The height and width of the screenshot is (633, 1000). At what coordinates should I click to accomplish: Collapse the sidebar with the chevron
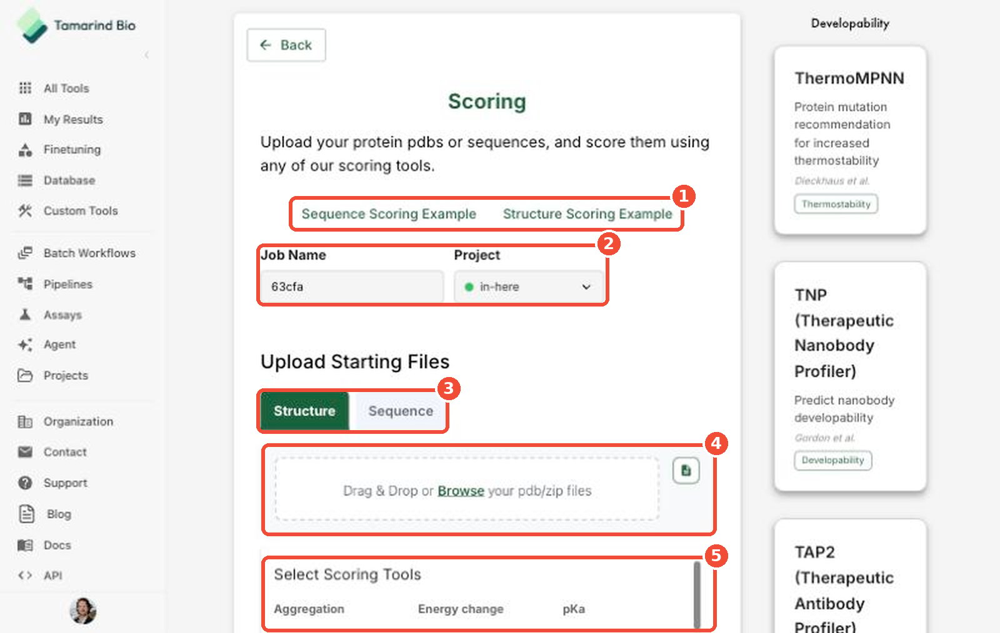(147, 55)
